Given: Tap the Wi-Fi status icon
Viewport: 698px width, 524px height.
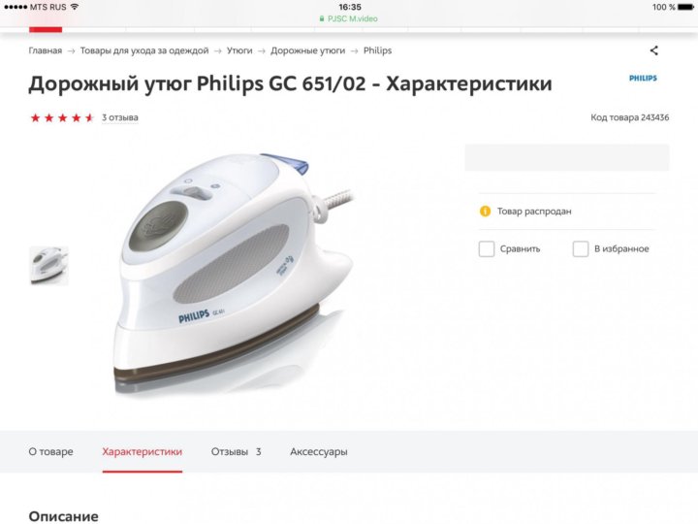Looking at the screenshot, I should pyautogui.click(x=75, y=7).
